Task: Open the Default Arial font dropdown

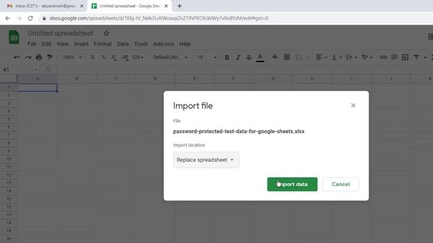Action: tap(170, 57)
